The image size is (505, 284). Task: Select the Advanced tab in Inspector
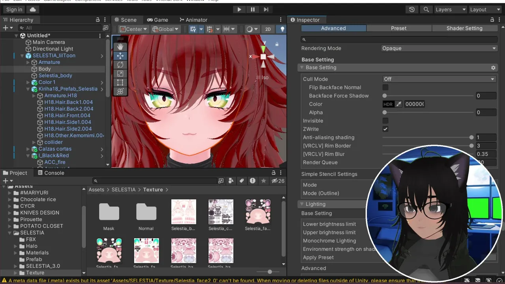coord(333,28)
